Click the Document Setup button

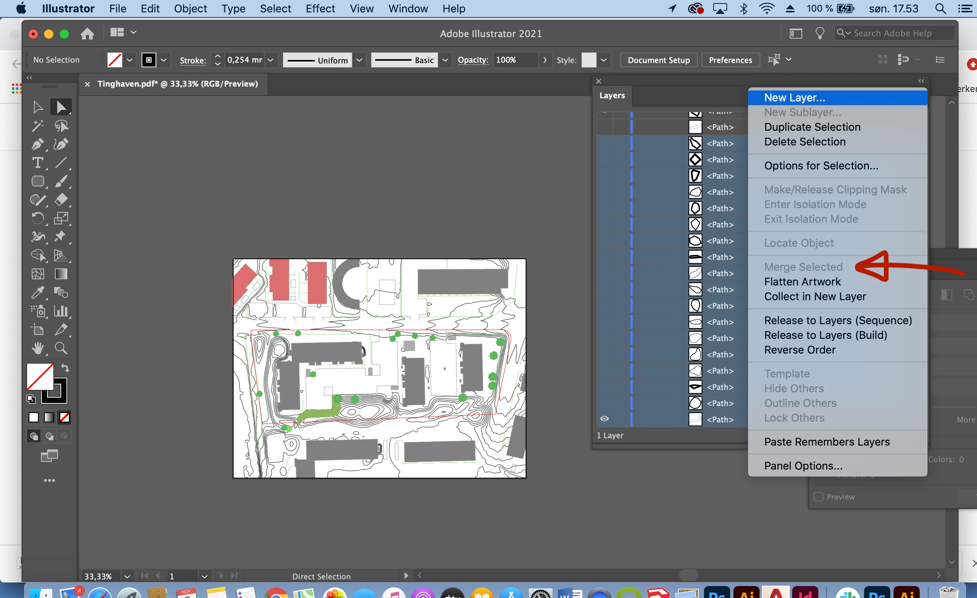(x=659, y=60)
